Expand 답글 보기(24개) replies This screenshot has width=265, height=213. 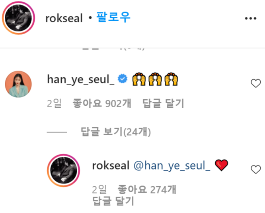pyautogui.click(x=116, y=132)
